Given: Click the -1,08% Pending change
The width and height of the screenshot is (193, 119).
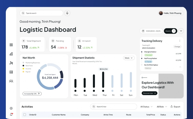Looking at the screenshot, I should pyautogui.click(x=62, y=48).
